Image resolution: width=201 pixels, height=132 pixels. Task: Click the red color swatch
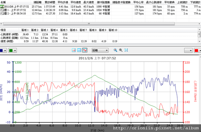coord(196,51)
